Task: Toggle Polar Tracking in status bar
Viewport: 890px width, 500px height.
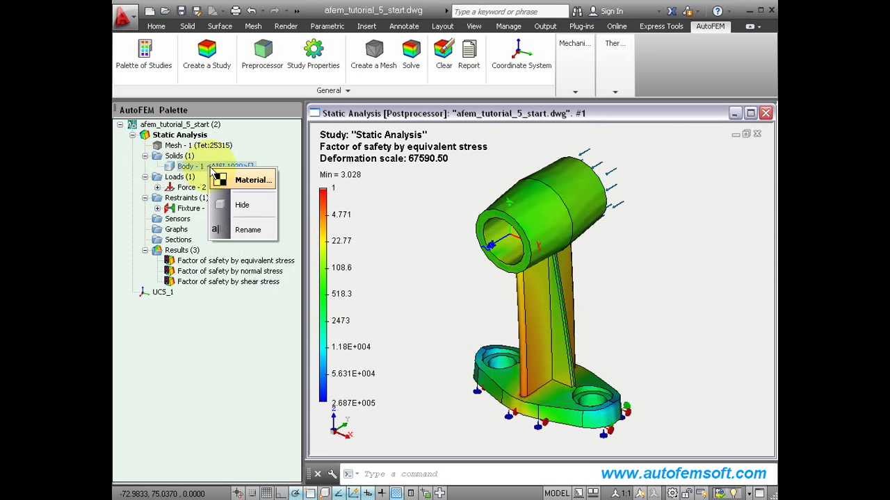Action: point(296,493)
